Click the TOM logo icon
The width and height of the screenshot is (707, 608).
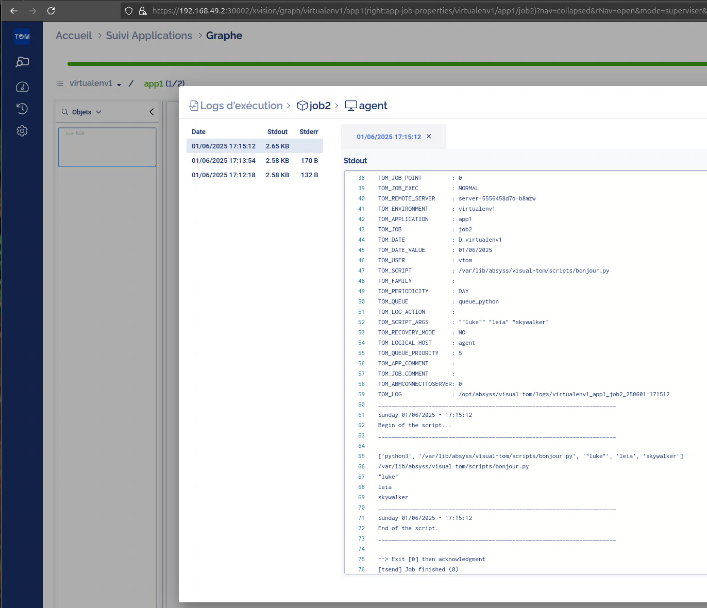(x=22, y=37)
